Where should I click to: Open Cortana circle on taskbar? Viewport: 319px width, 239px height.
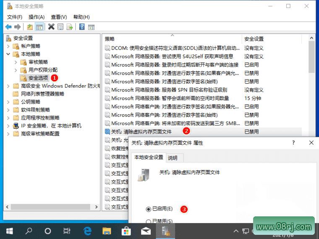(x=47, y=231)
